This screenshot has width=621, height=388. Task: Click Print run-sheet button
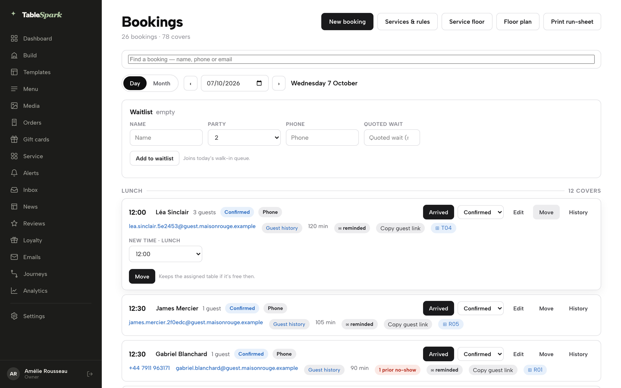click(572, 22)
